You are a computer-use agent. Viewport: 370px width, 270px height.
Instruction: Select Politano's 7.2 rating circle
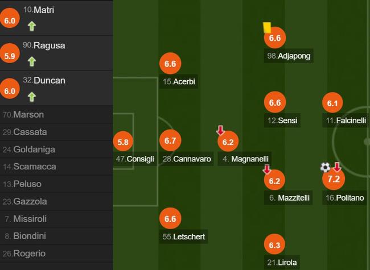click(334, 179)
